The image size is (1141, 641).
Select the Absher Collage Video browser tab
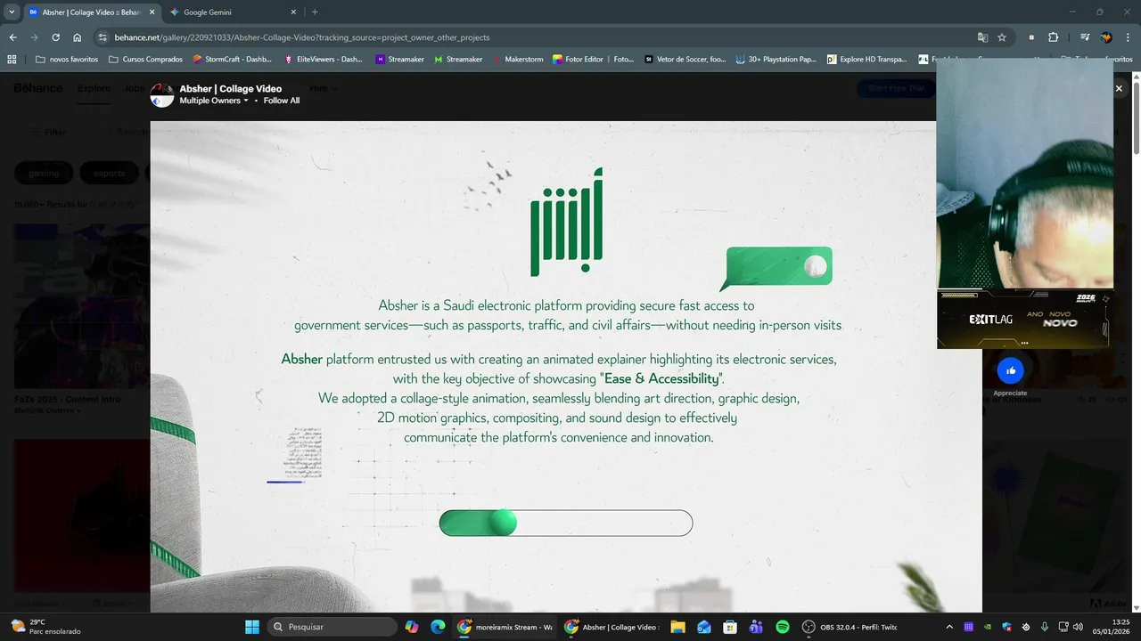[x=92, y=12]
